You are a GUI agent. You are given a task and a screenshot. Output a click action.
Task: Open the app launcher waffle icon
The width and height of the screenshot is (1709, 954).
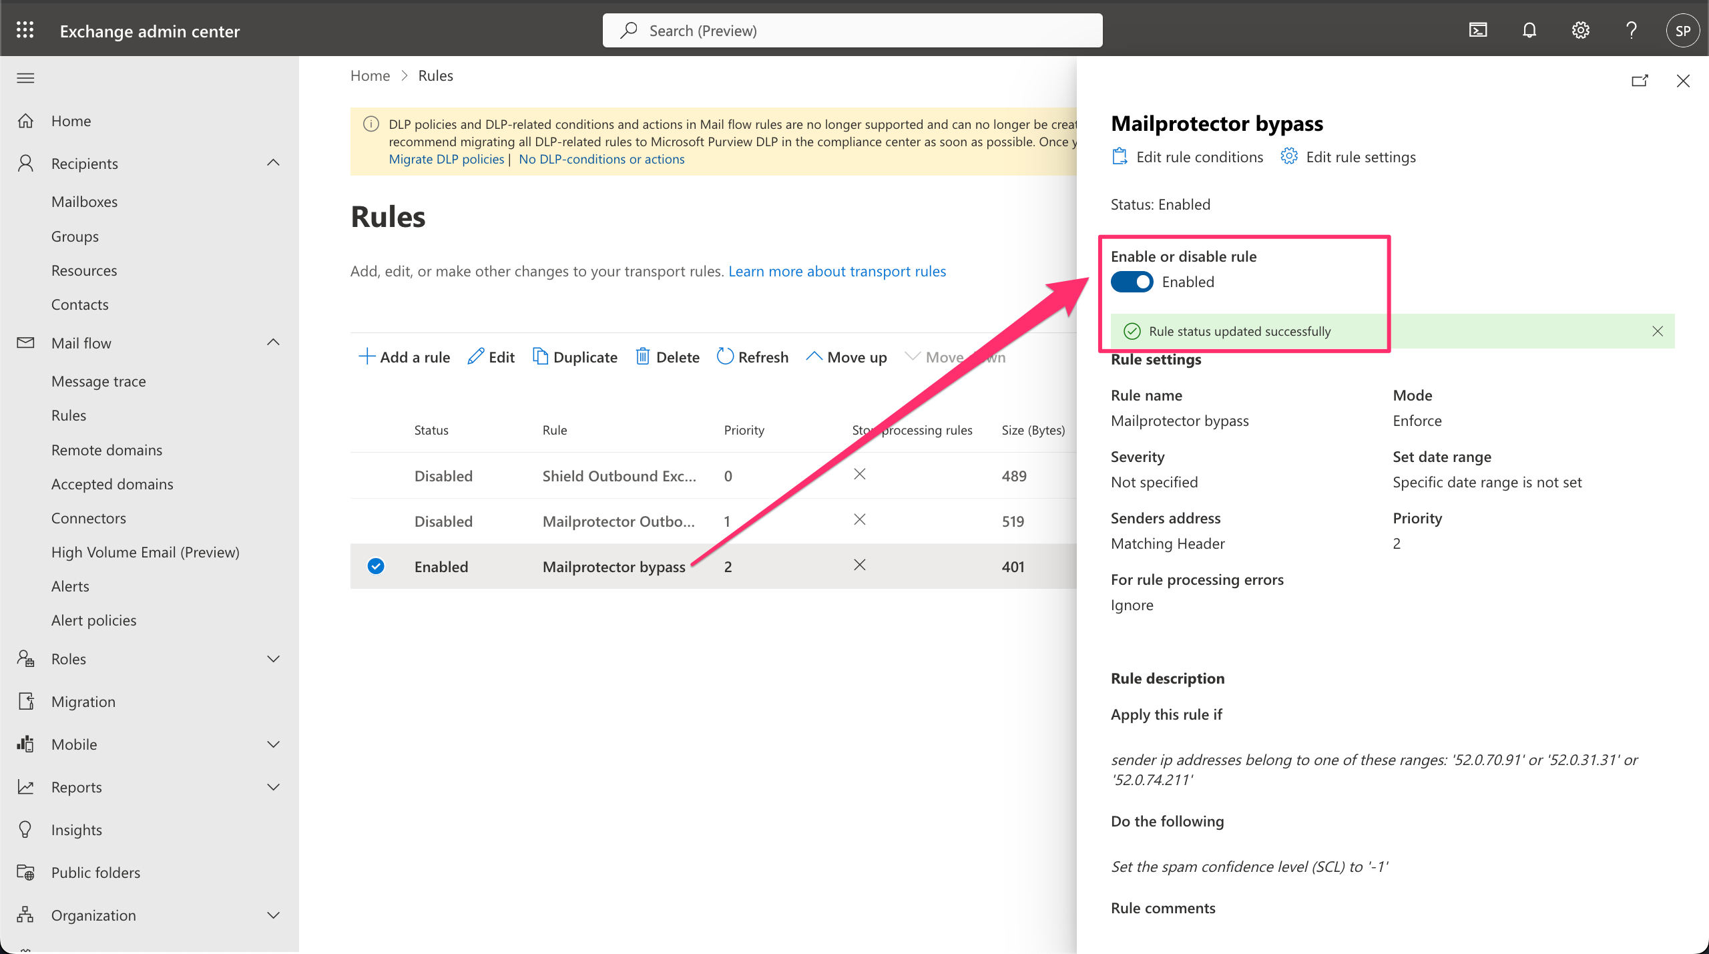click(x=25, y=30)
